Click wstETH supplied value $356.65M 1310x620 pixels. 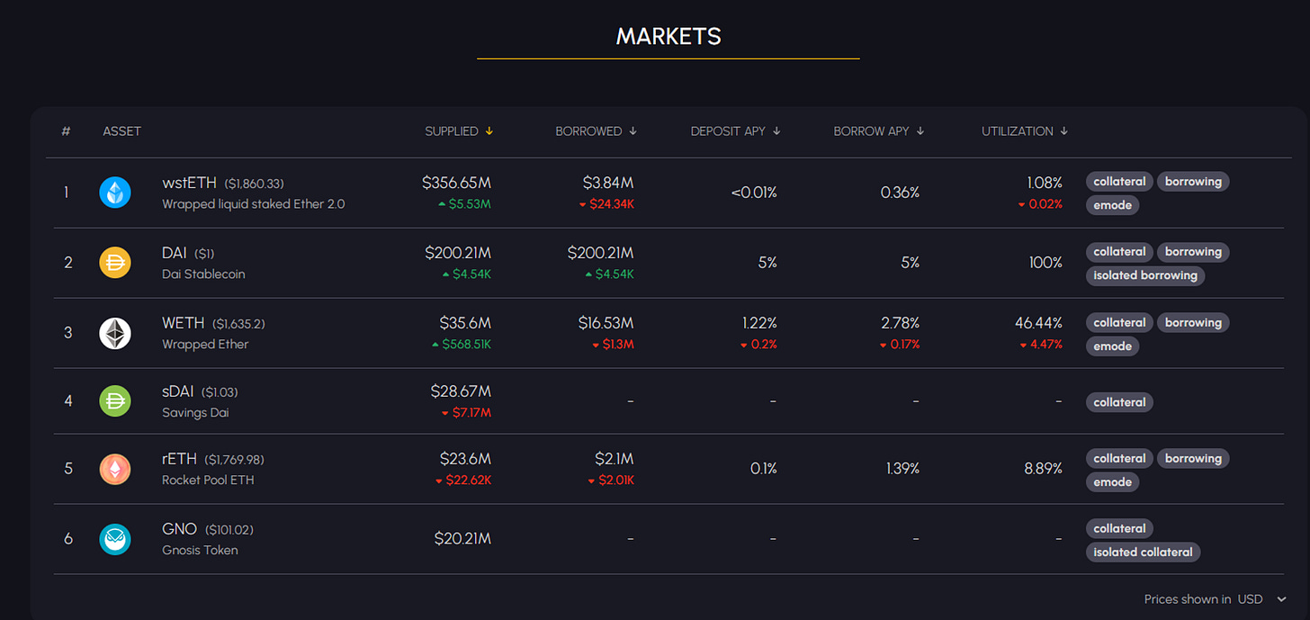(456, 183)
